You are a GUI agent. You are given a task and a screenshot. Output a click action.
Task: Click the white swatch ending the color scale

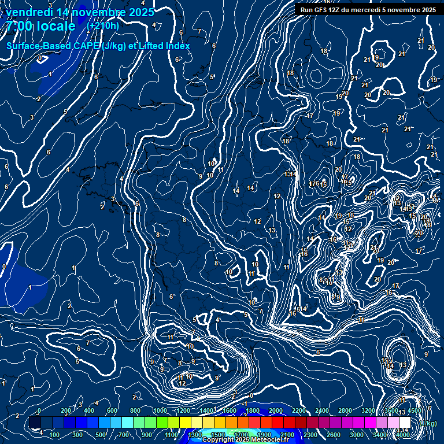405,422
